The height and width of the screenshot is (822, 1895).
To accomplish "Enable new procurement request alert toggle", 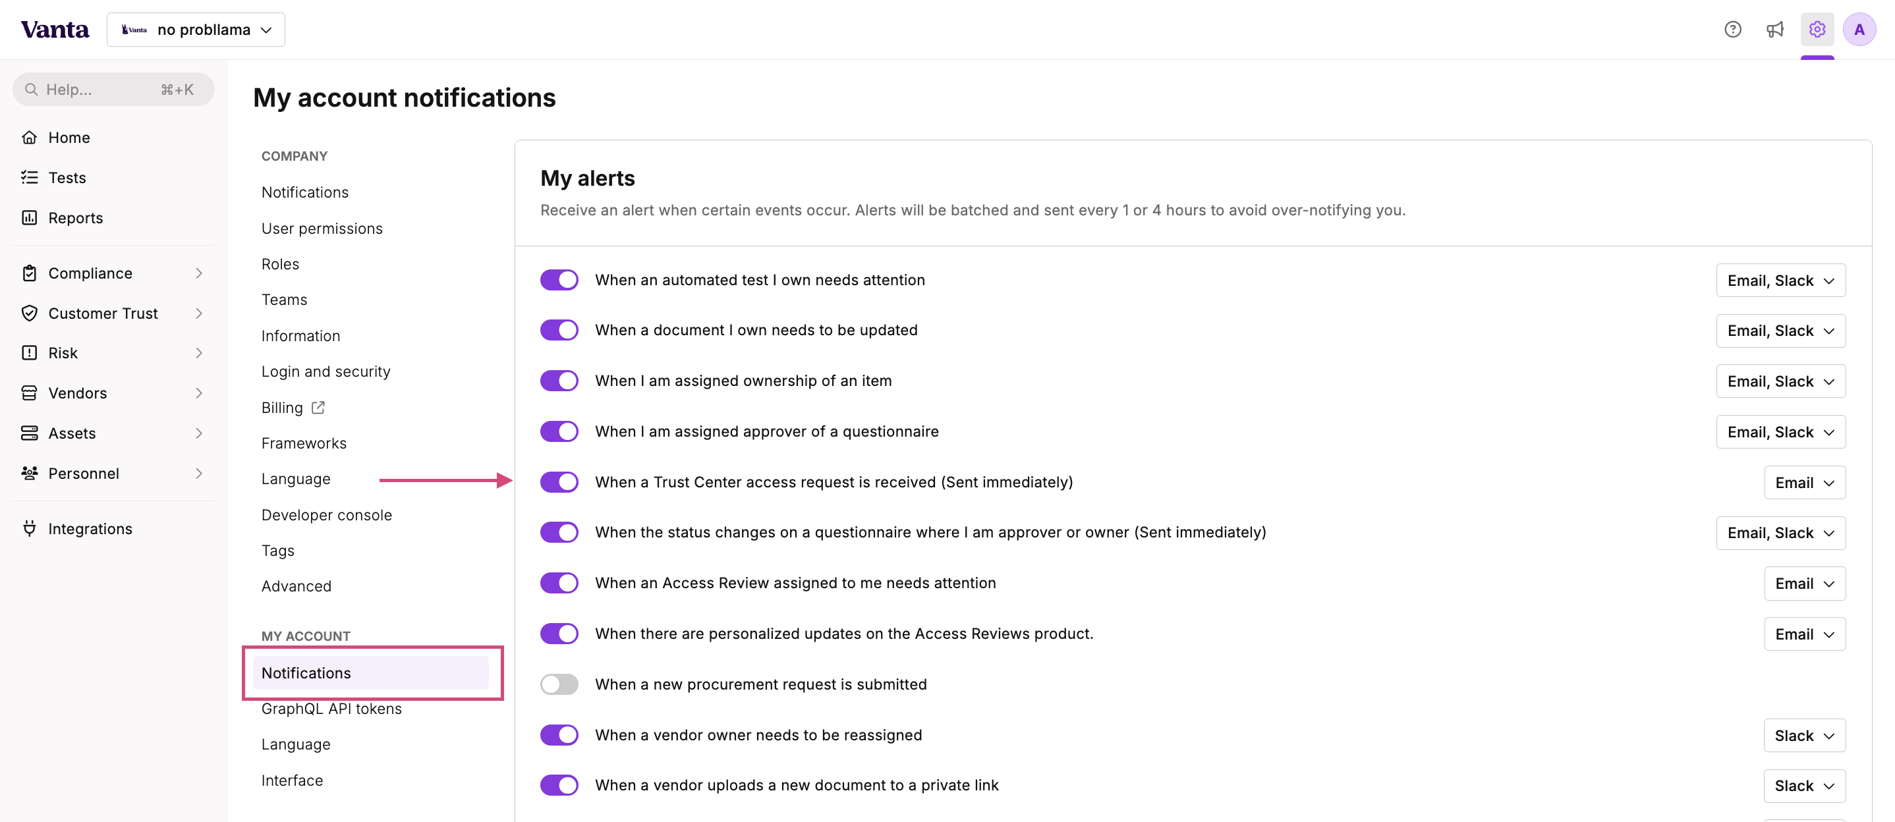I will pyautogui.click(x=559, y=684).
